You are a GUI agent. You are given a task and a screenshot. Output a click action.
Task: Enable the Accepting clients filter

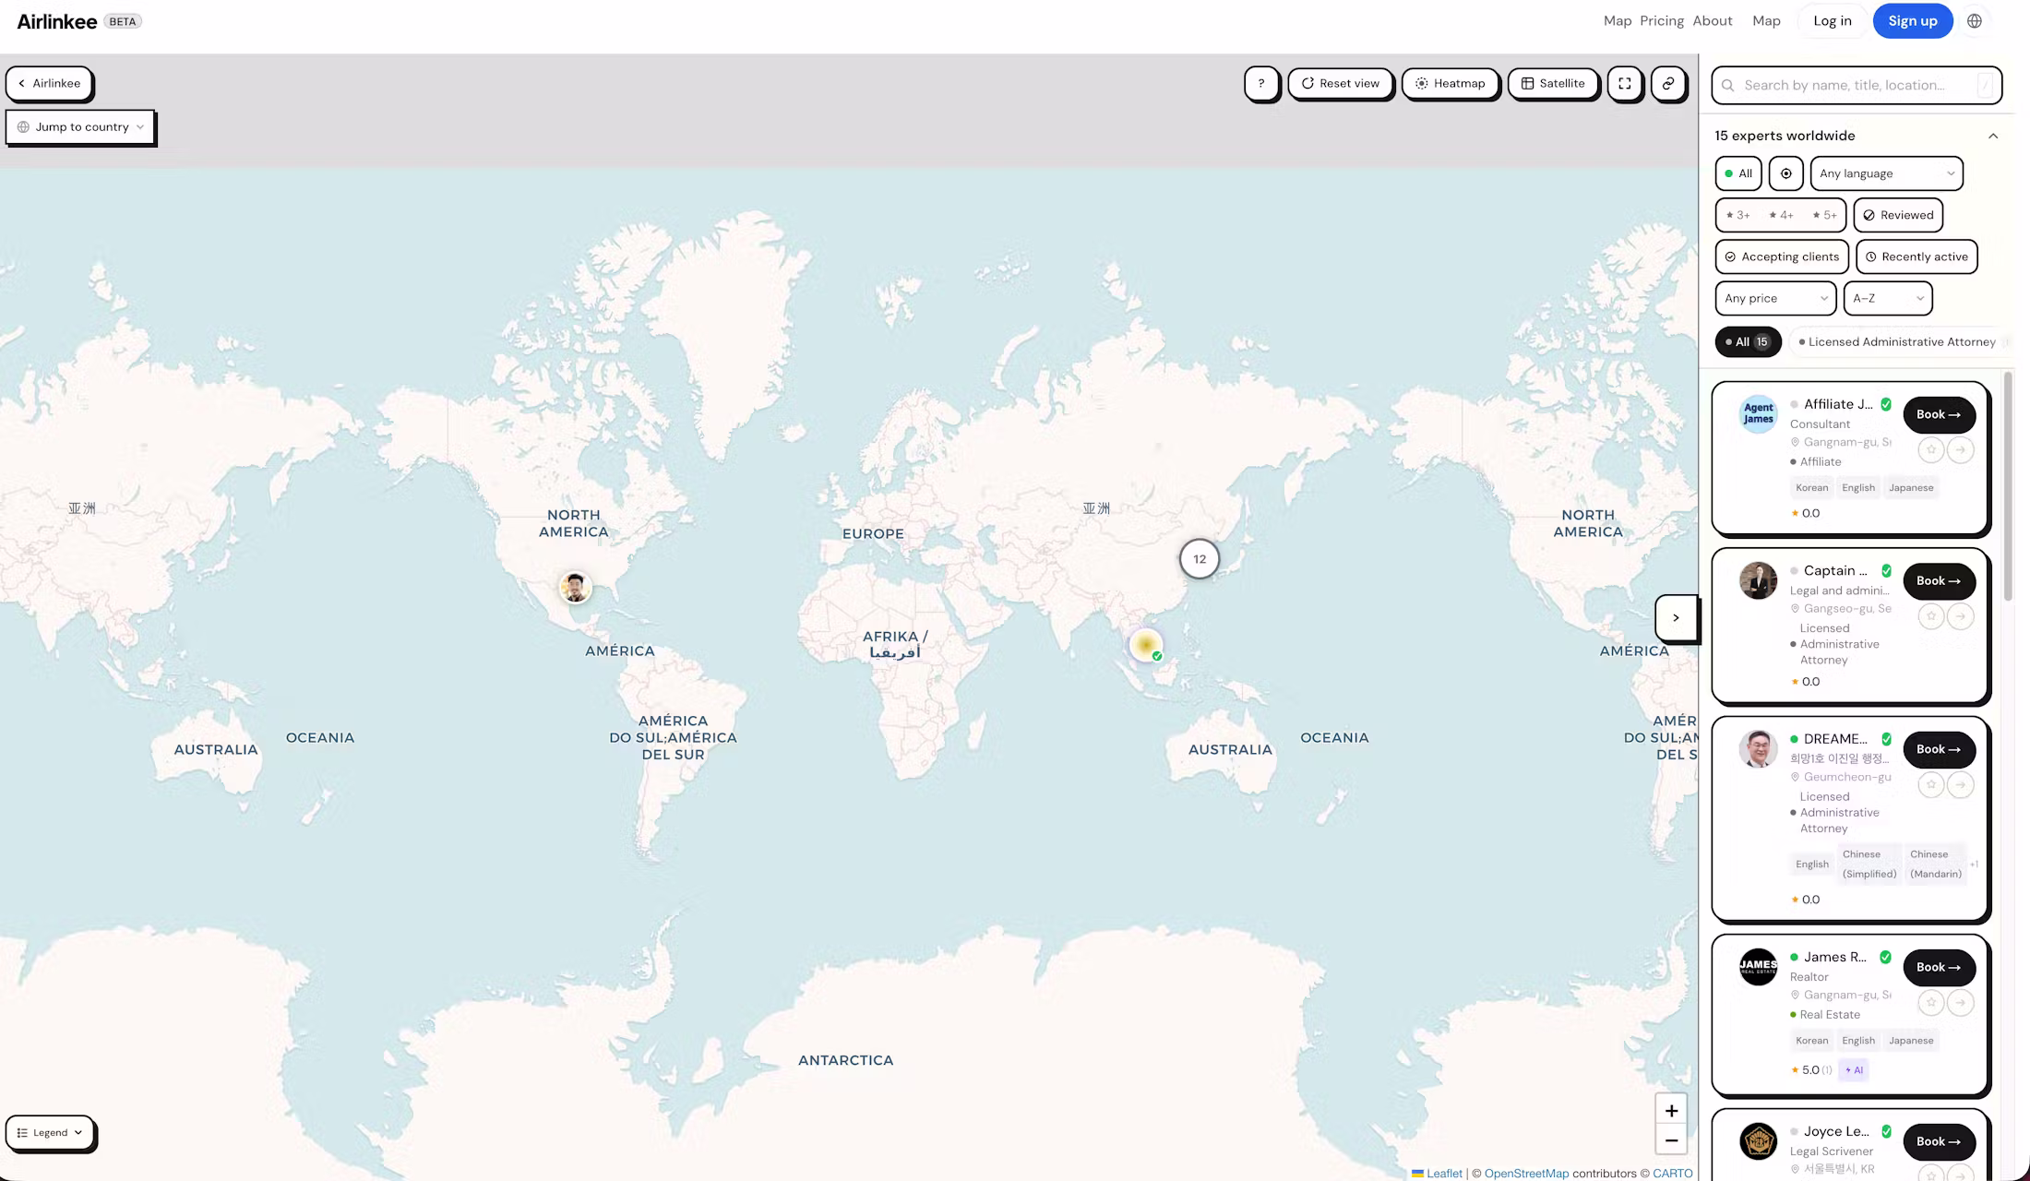click(1781, 256)
